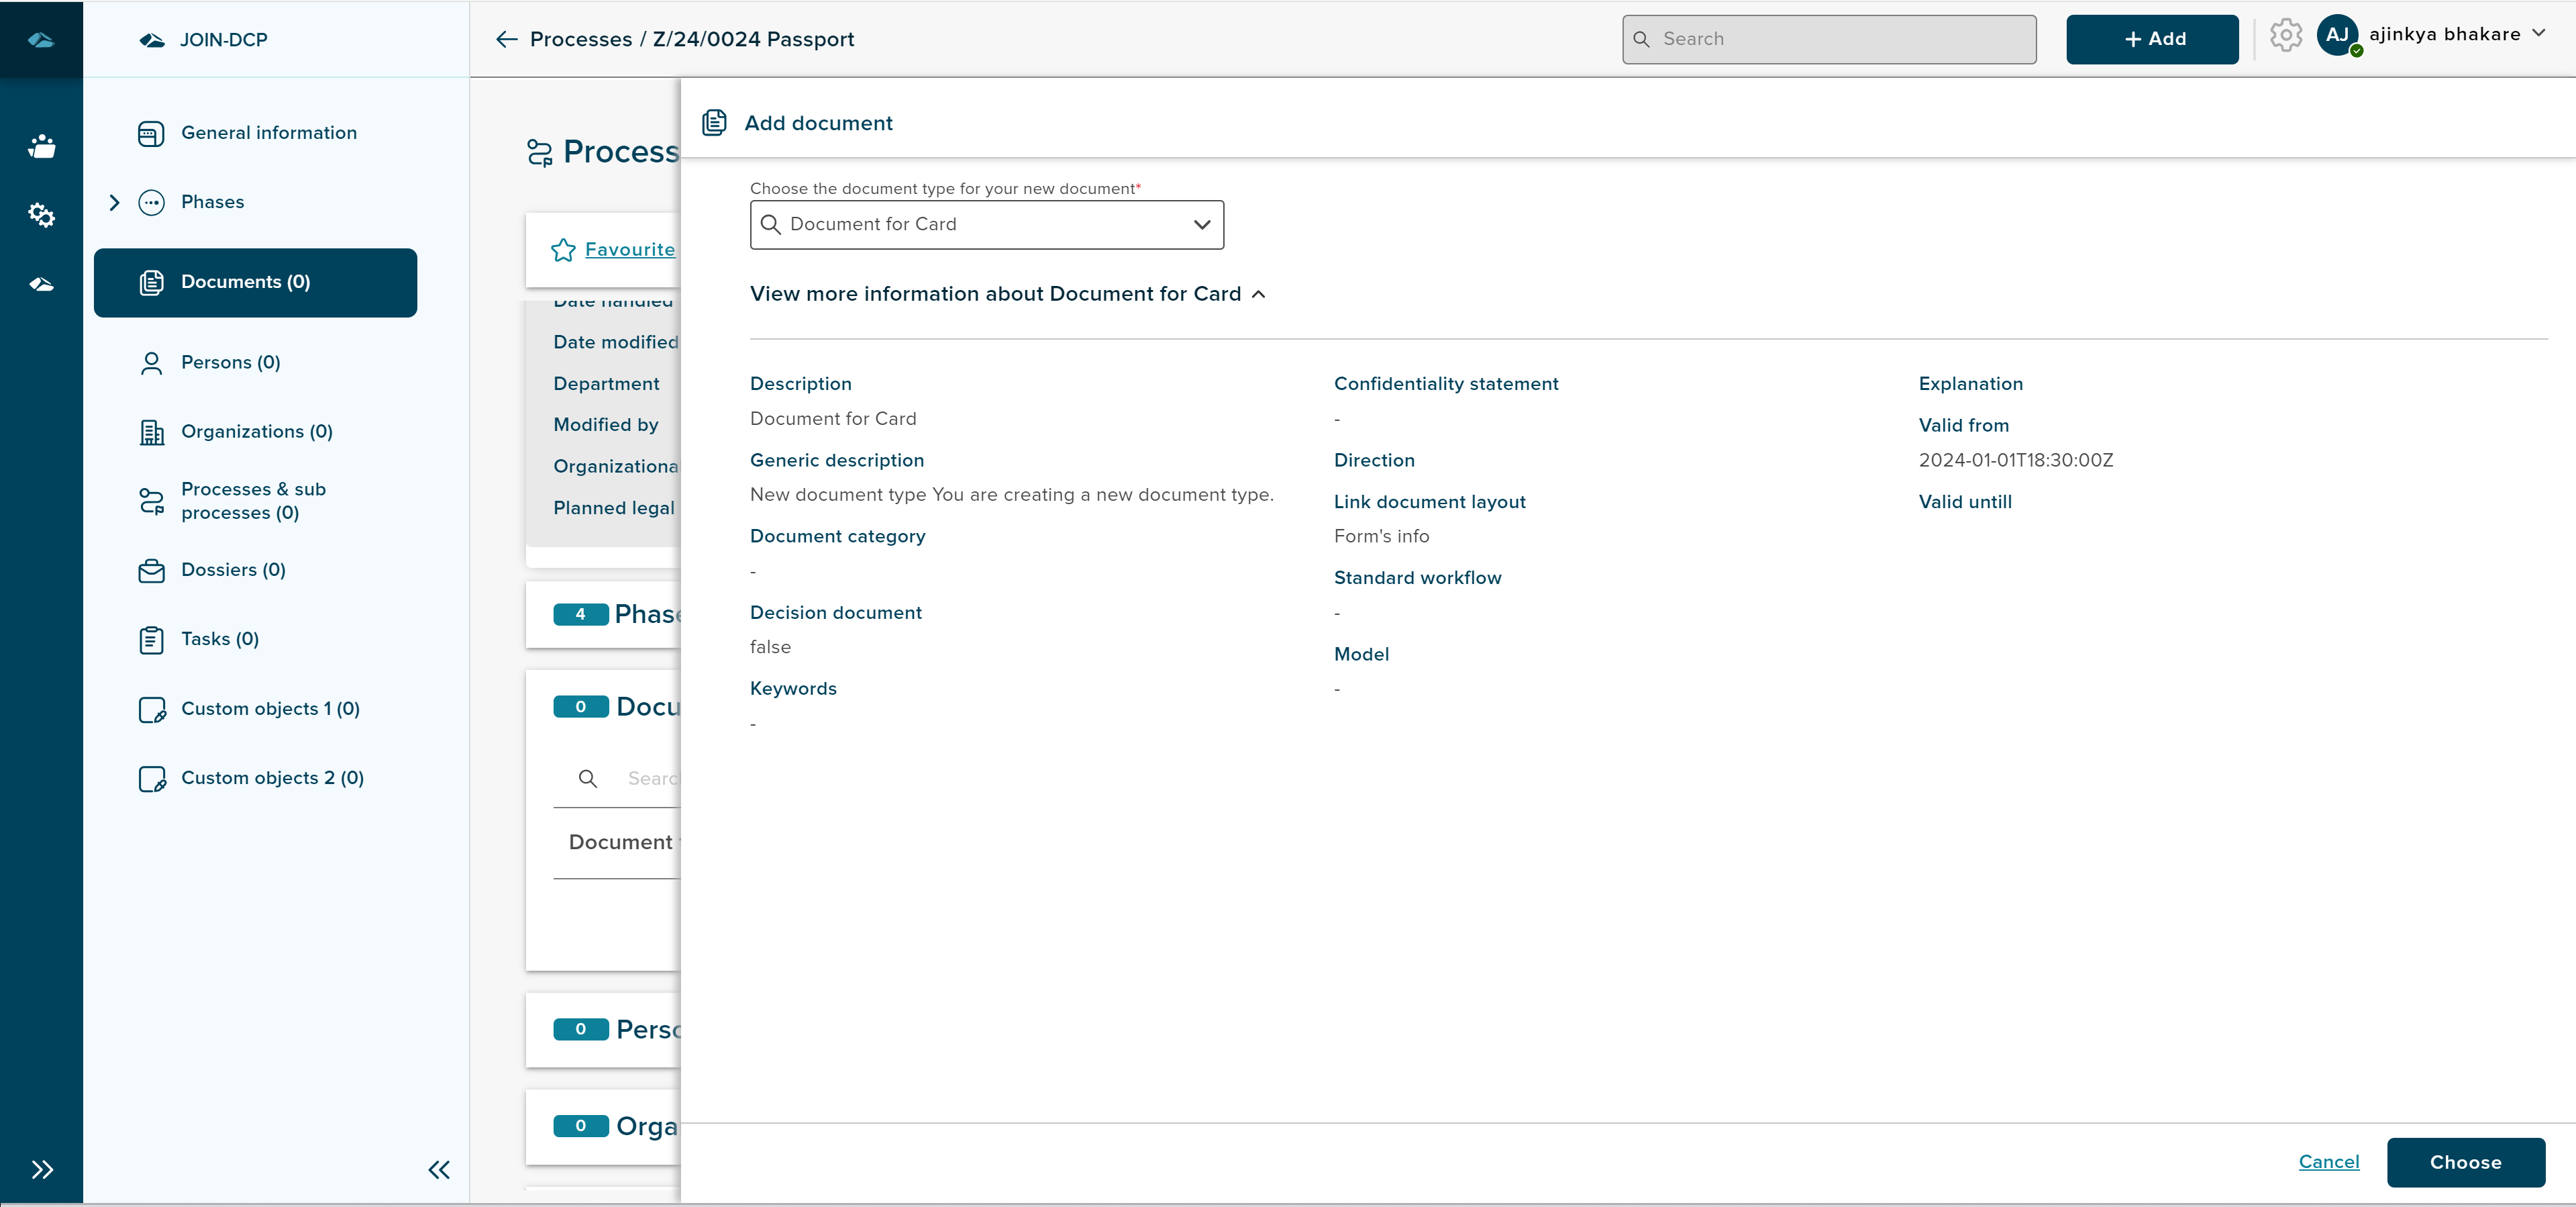Go to General information section

point(268,133)
